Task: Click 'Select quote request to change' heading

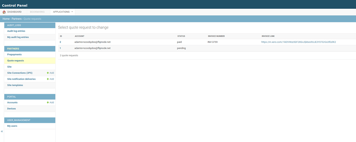Action: coord(83,27)
